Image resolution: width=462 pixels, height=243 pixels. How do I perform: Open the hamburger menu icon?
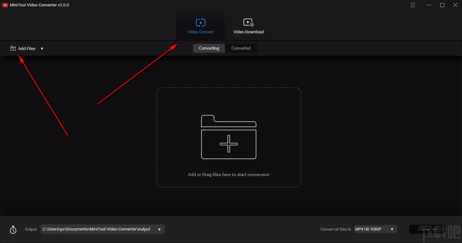(x=413, y=5)
